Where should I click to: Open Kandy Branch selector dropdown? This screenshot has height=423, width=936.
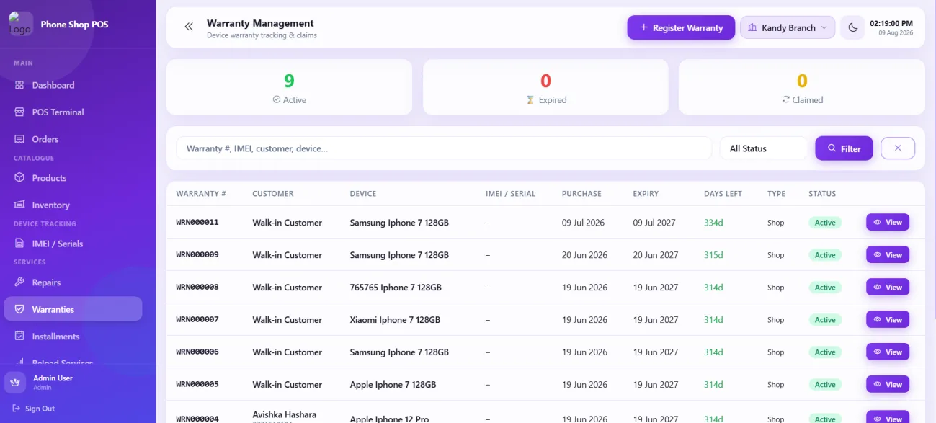coord(788,27)
